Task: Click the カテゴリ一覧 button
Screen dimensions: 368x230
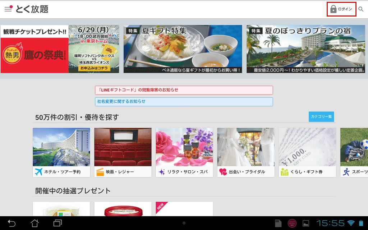Action: point(321,116)
